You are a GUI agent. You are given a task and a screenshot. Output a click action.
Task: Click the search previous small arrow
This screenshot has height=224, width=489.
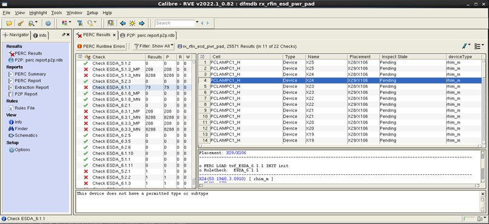click(202, 23)
